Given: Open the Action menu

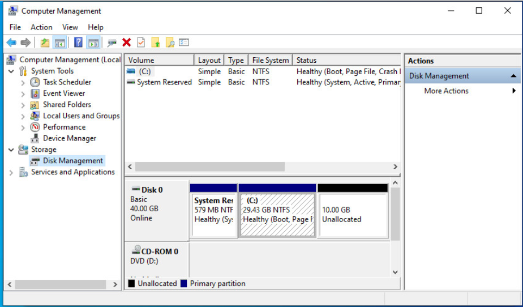Looking at the screenshot, I should (x=41, y=27).
